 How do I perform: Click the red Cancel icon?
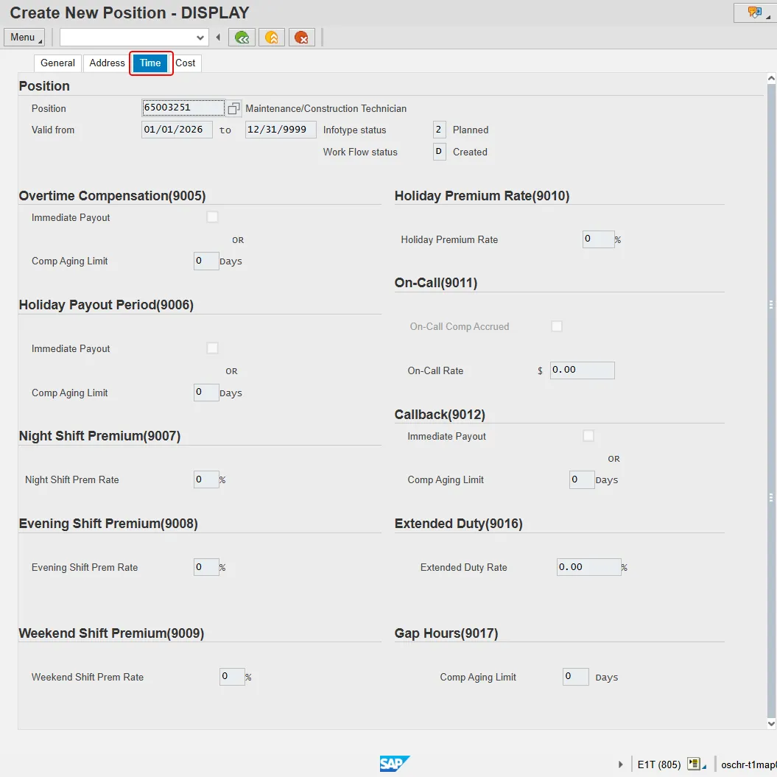pos(301,38)
